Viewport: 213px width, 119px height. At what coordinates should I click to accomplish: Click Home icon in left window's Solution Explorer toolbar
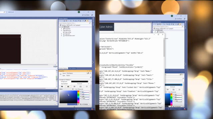pyautogui.click(x=64, y=21)
